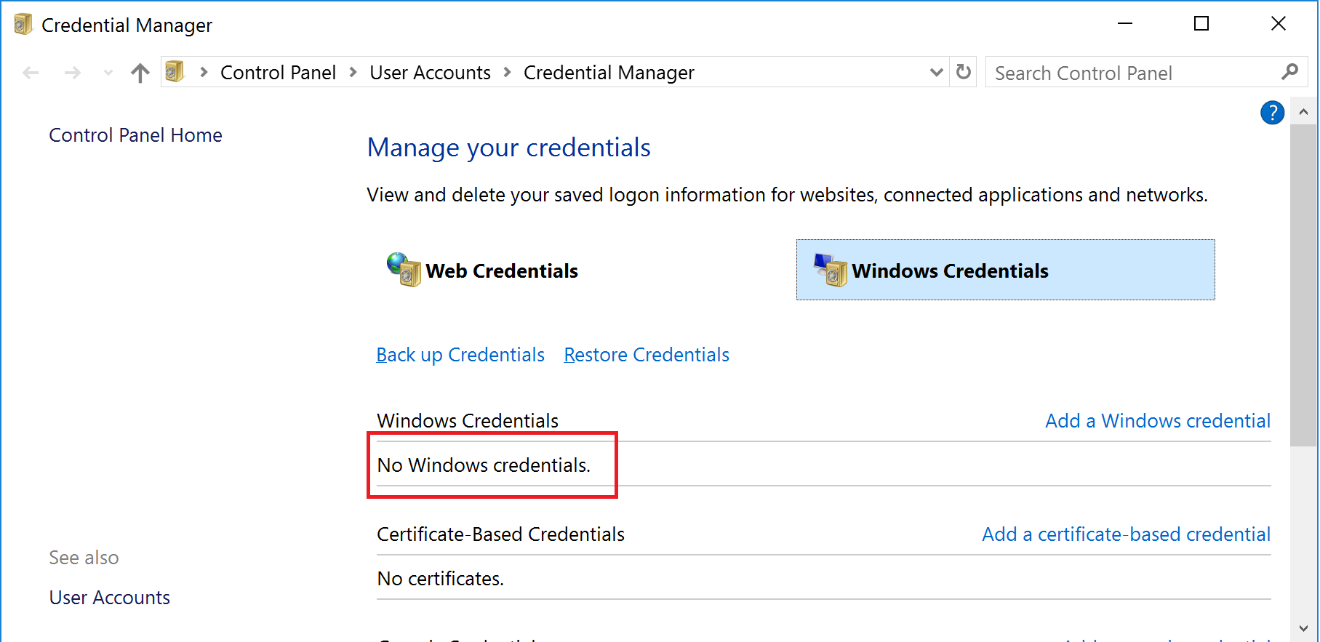Click Credential Manager breadcrumb item
Viewport: 1320px width, 642px height.
coord(609,73)
